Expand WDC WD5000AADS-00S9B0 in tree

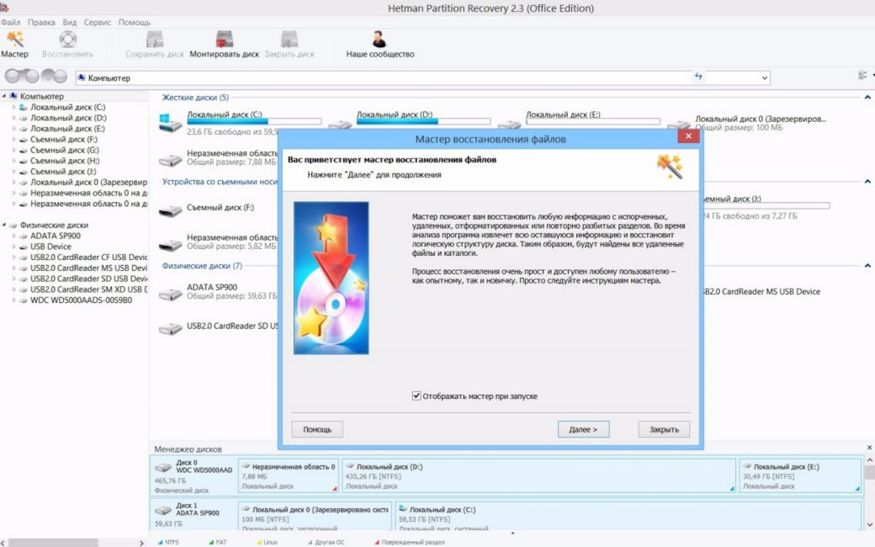(14, 300)
